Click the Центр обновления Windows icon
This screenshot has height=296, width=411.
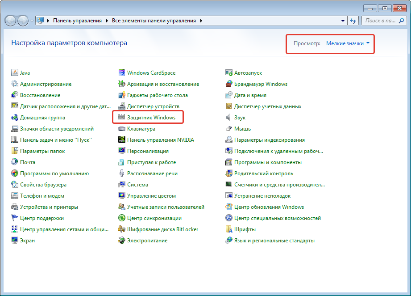pos(229,207)
